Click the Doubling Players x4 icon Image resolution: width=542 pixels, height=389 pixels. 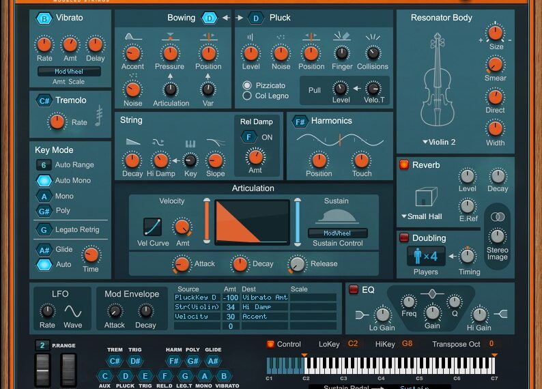(x=426, y=256)
